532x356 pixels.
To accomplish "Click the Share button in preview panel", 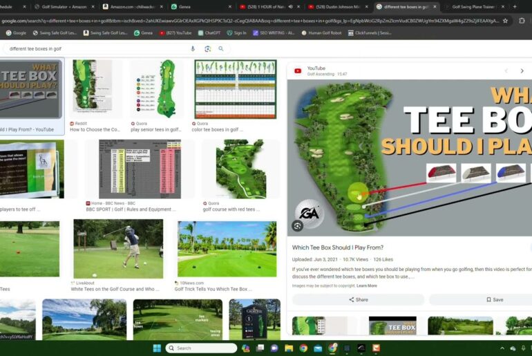I will coord(359,300).
